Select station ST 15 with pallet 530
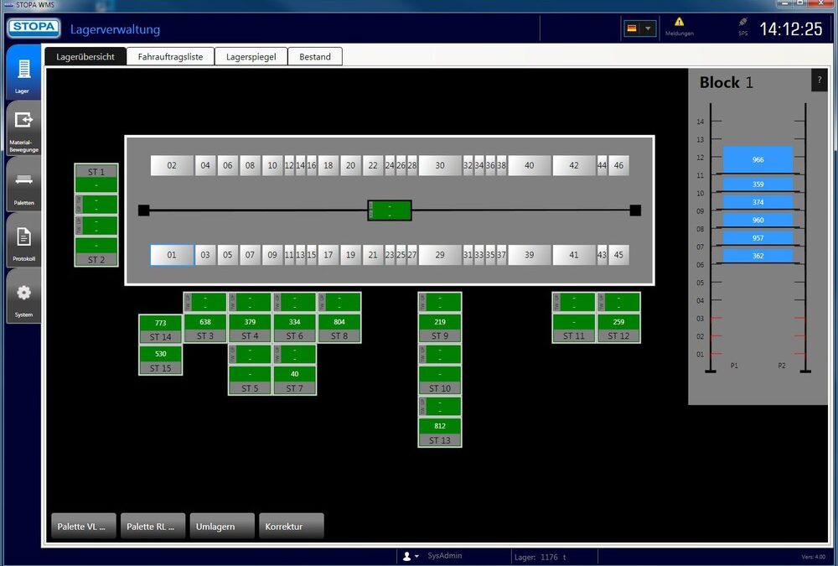The height and width of the screenshot is (566, 838). pyautogui.click(x=160, y=360)
